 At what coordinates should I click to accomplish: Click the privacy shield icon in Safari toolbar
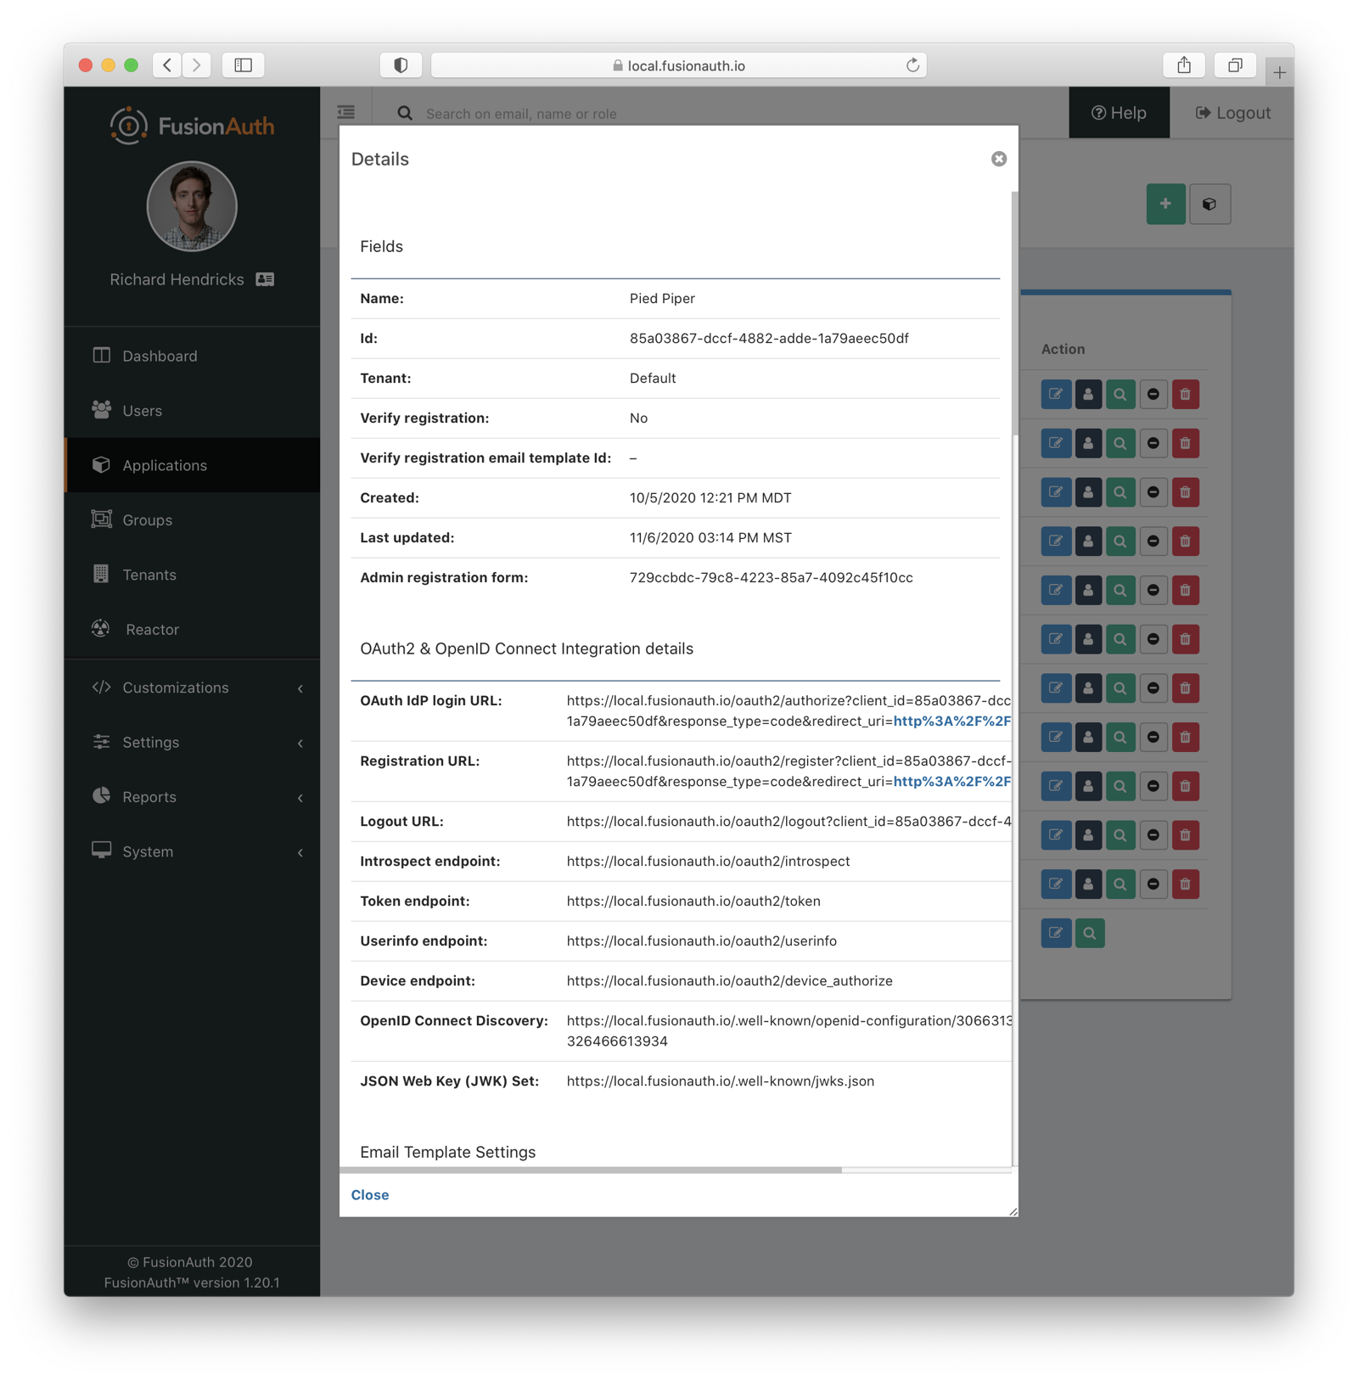pyautogui.click(x=401, y=65)
